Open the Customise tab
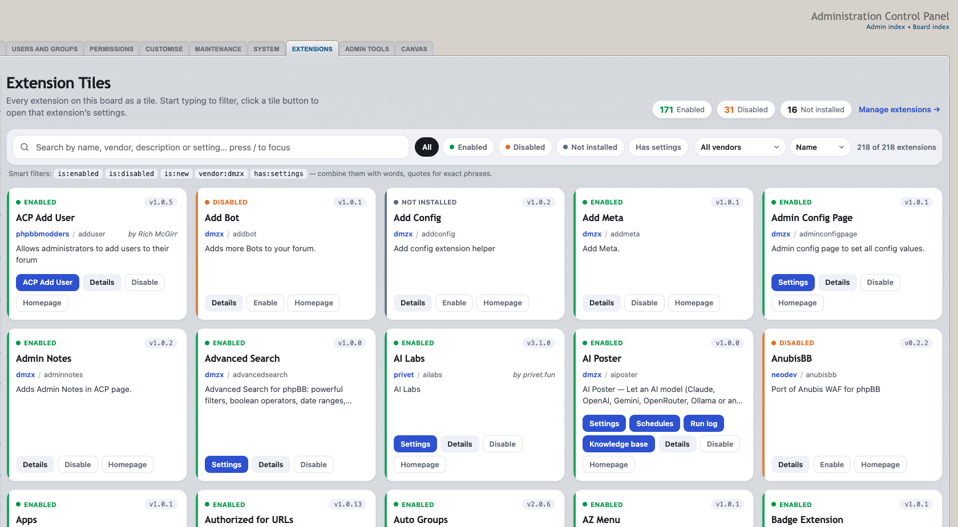 point(164,49)
